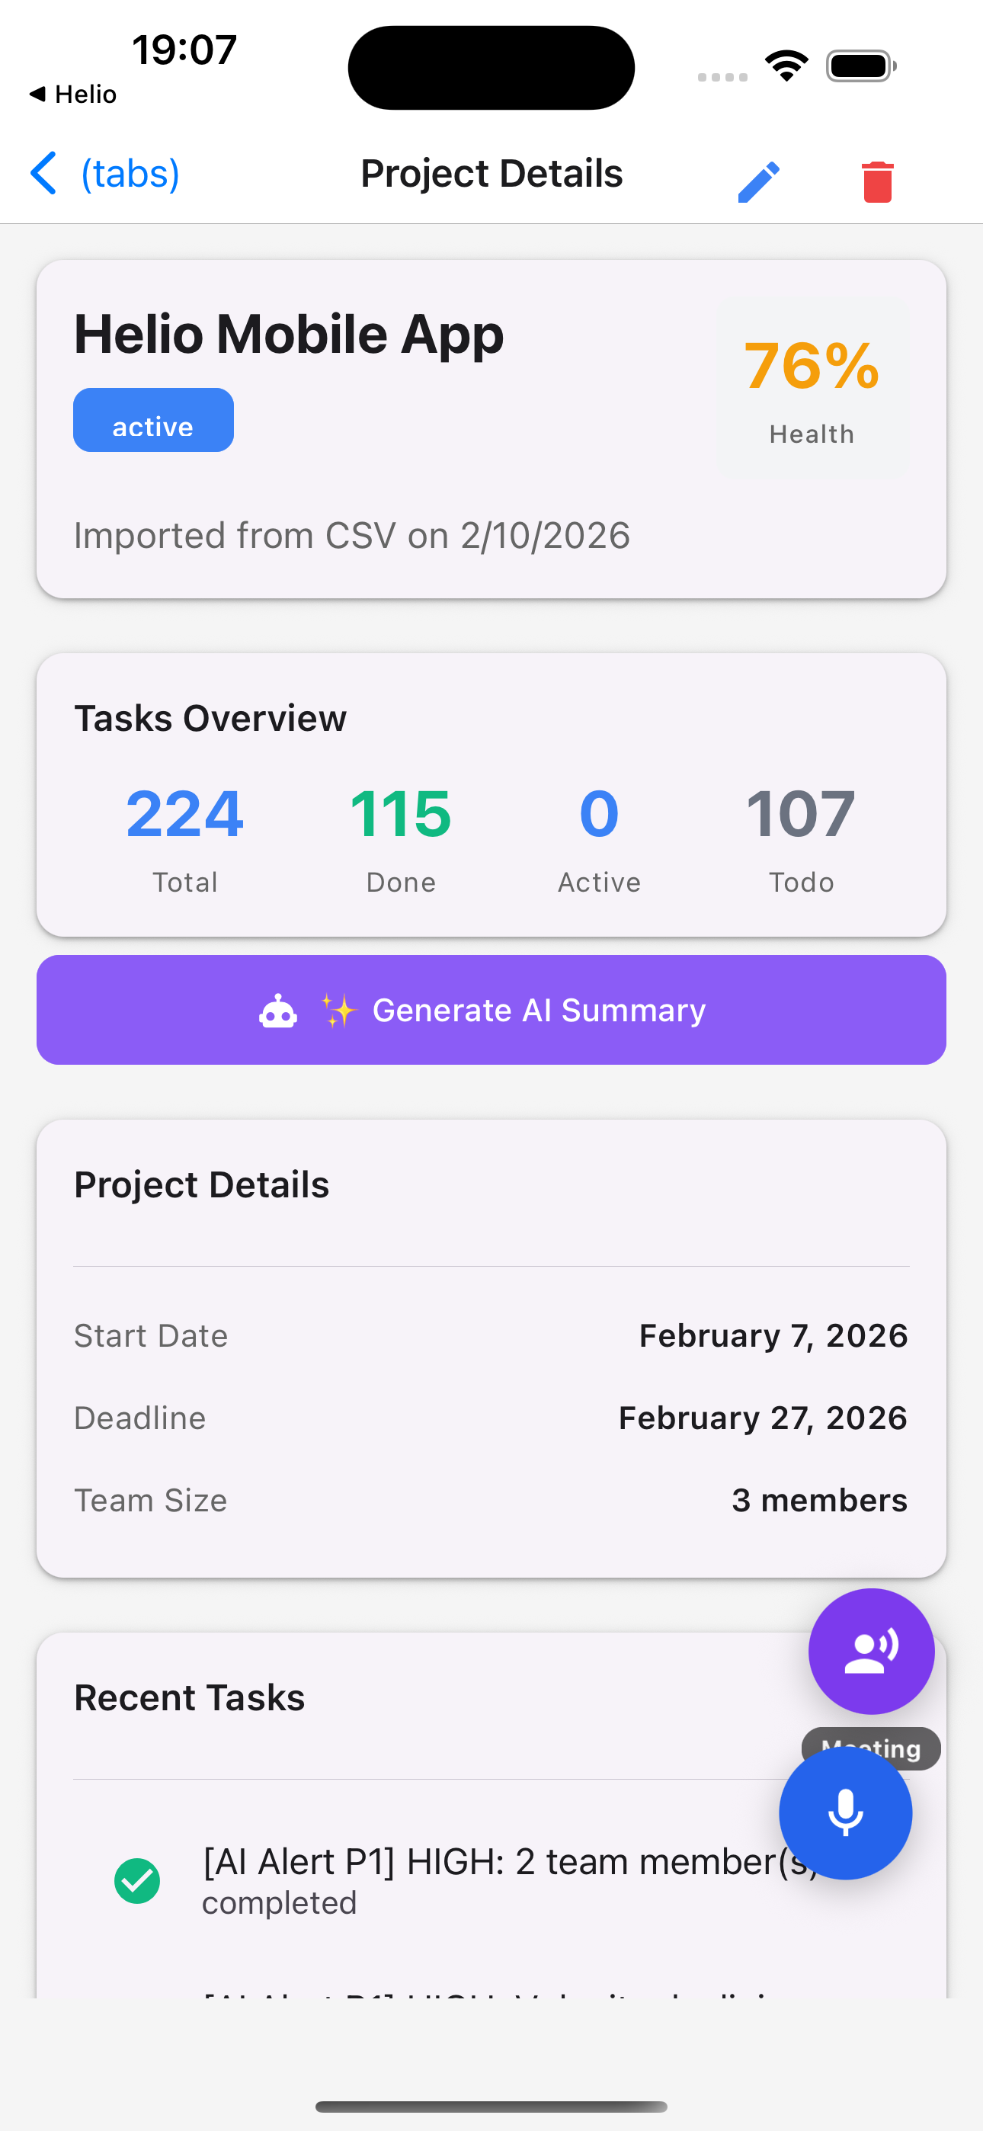Image resolution: width=983 pixels, height=2131 pixels.
Task: Open the Deadline February 27, 2026 row
Action: (x=491, y=1417)
